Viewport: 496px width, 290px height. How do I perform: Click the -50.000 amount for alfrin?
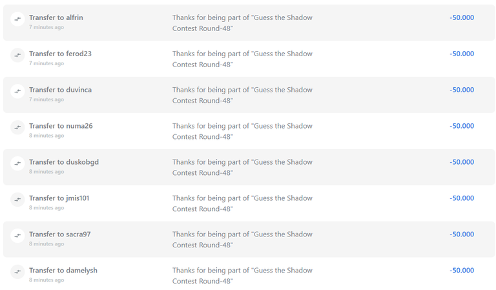[x=462, y=17]
